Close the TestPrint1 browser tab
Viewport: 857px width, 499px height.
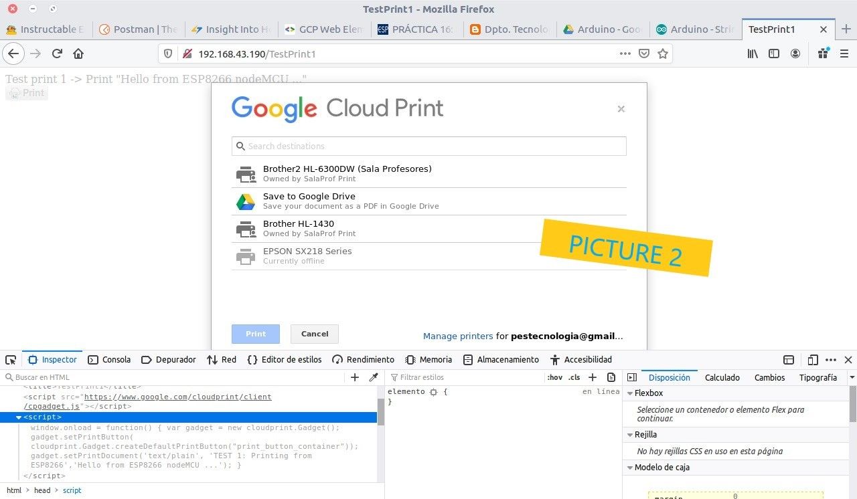coord(824,29)
